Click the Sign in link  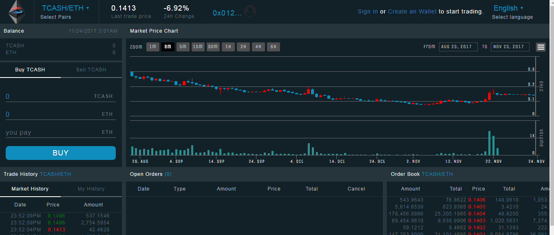point(368,11)
